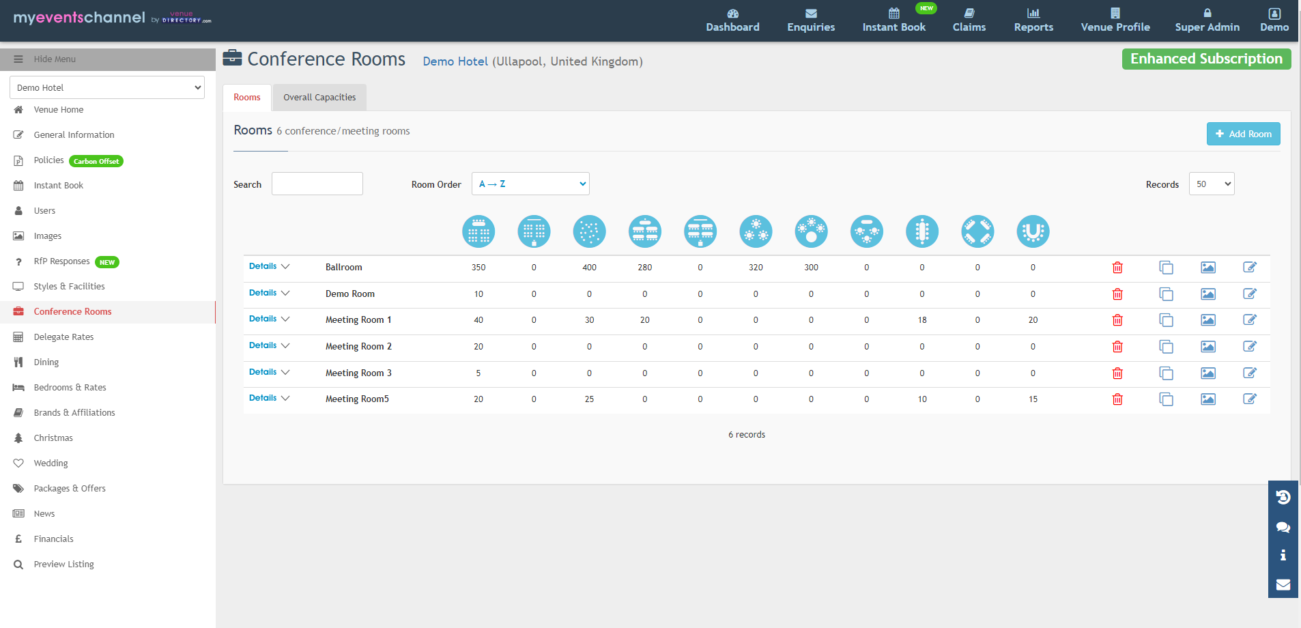This screenshot has width=1301, height=628.
Task: Click the U-shape layout icon in header
Action: click(1033, 231)
